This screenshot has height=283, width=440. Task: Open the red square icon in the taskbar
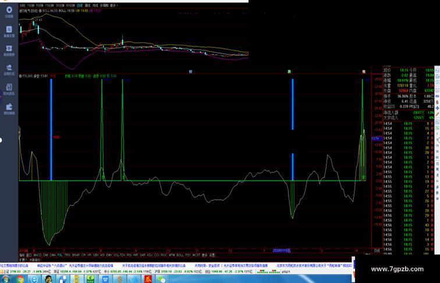click(148, 279)
